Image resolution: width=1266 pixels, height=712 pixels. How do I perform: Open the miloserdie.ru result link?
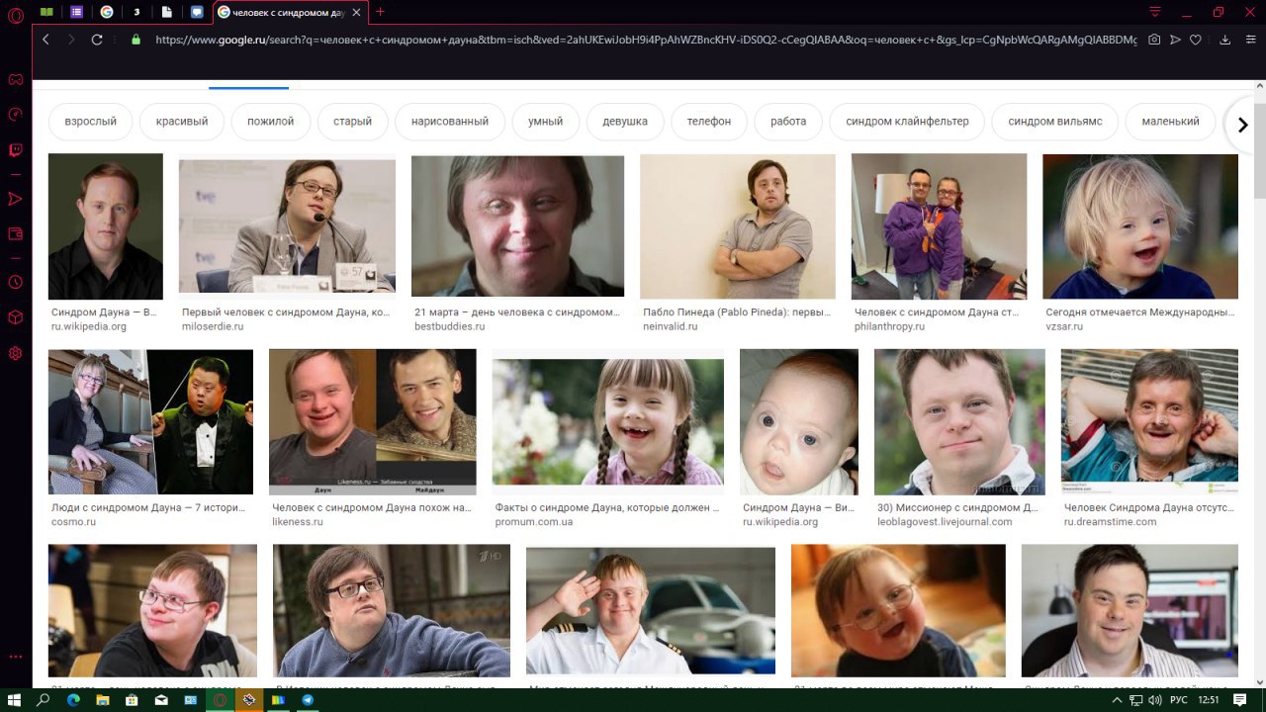[286, 318]
